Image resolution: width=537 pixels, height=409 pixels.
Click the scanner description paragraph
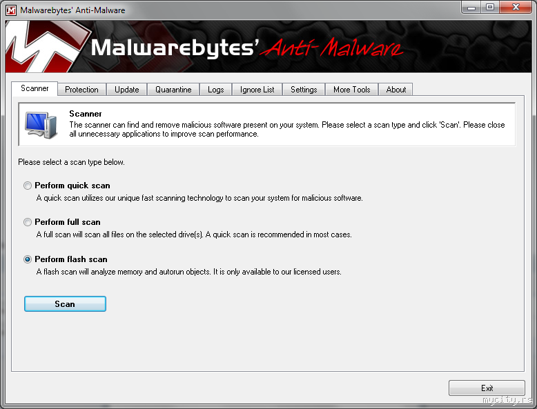287,130
